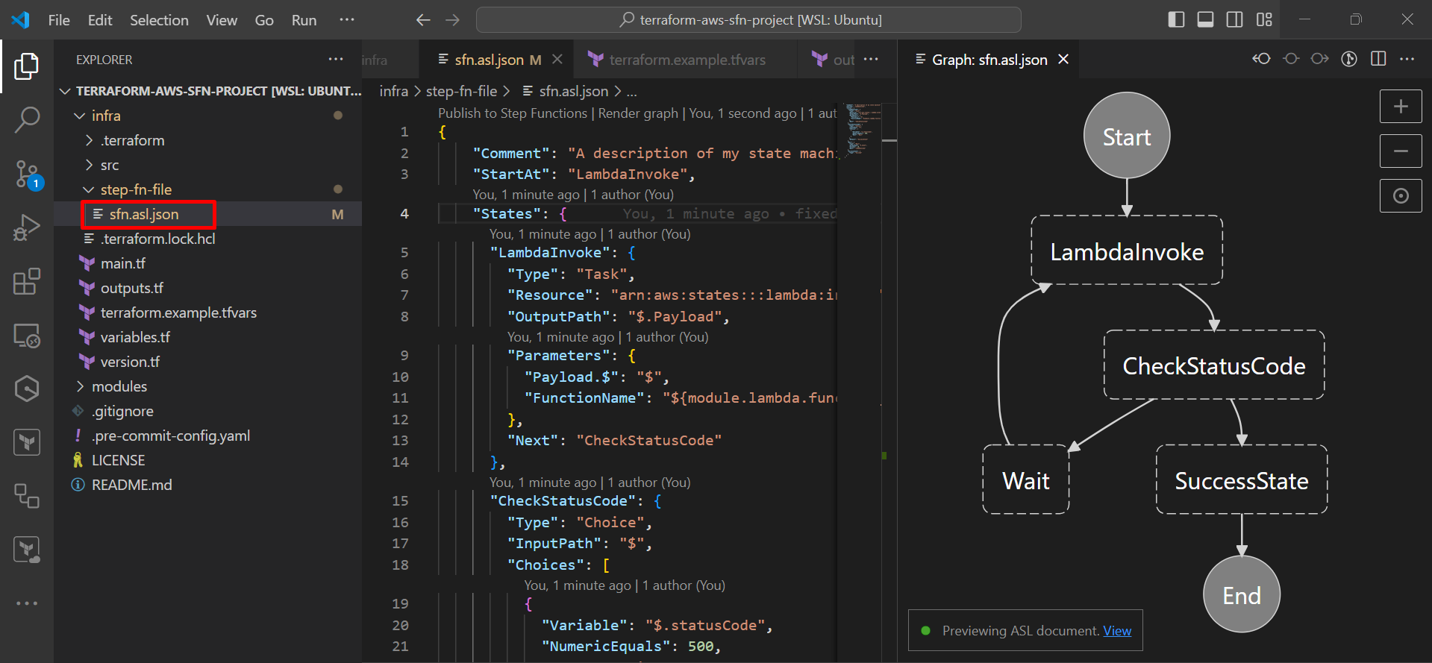Go forward in navigation history

pyautogui.click(x=453, y=20)
